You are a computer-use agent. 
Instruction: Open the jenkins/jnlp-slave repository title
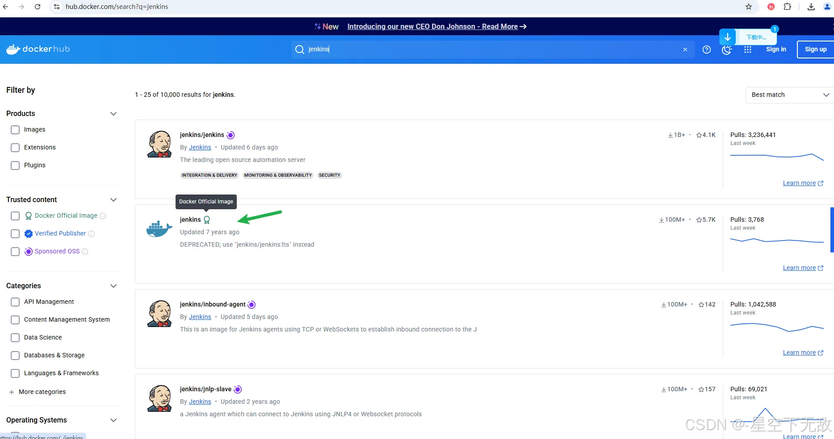point(205,389)
